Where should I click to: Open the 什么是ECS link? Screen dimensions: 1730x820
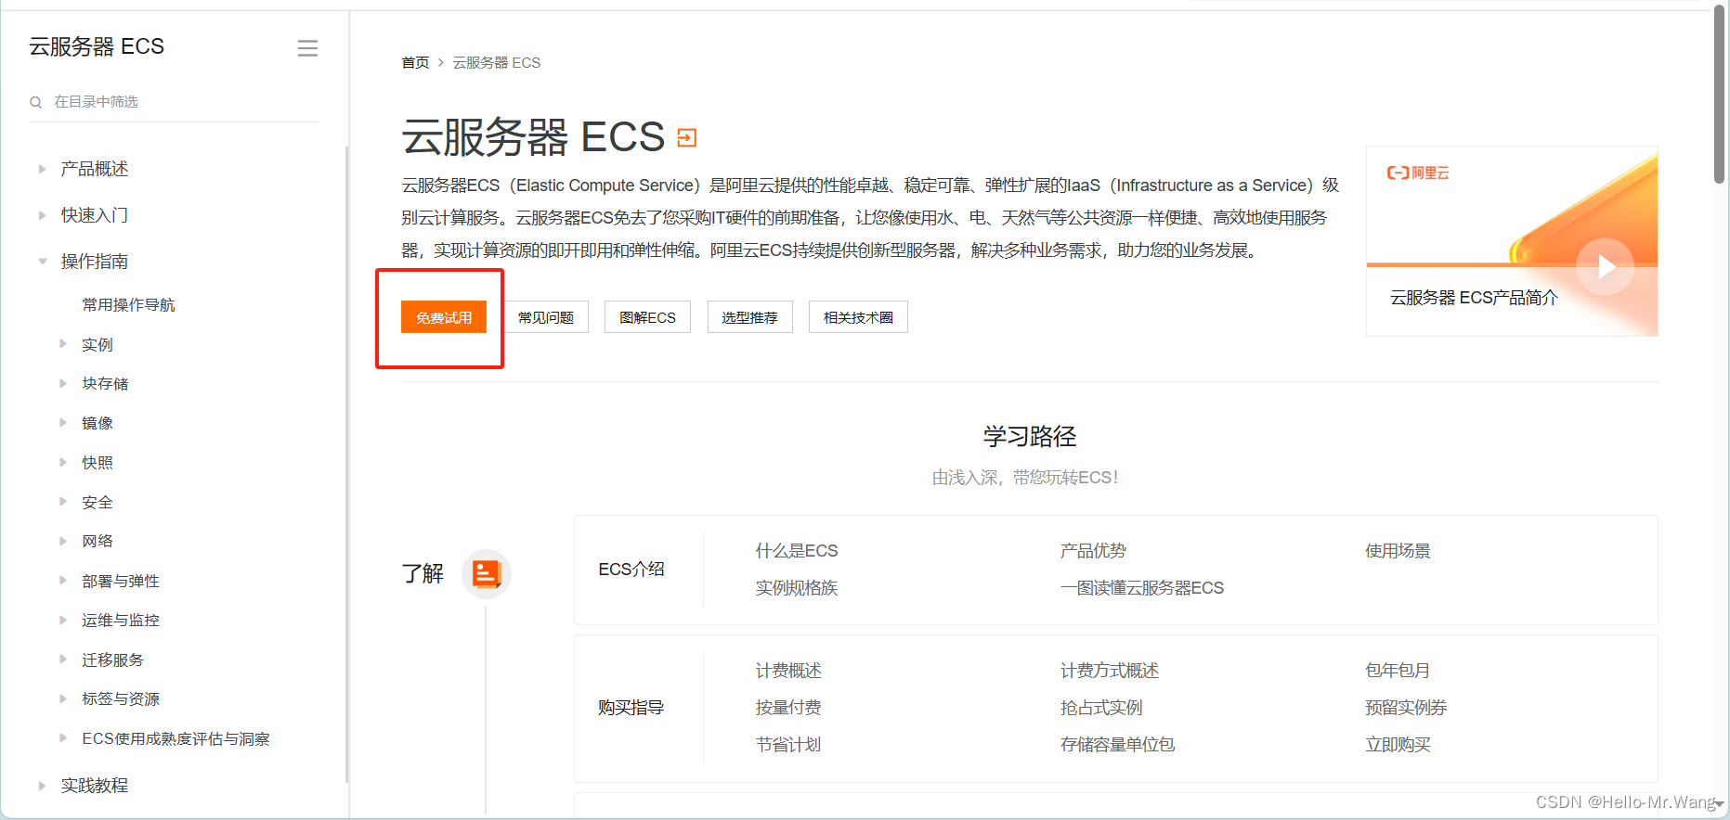click(797, 551)
